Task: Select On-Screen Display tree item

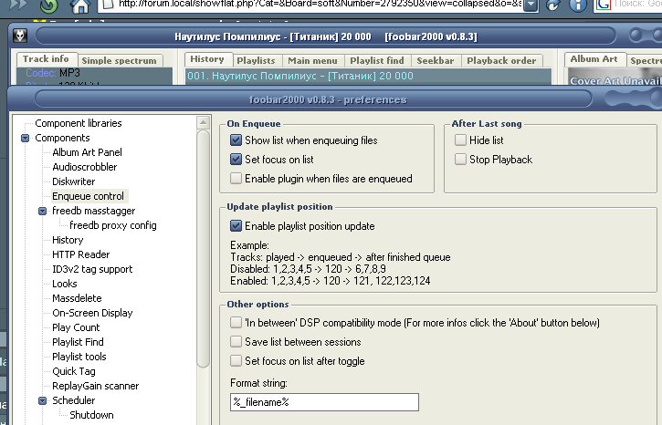Action: point(92,313)
